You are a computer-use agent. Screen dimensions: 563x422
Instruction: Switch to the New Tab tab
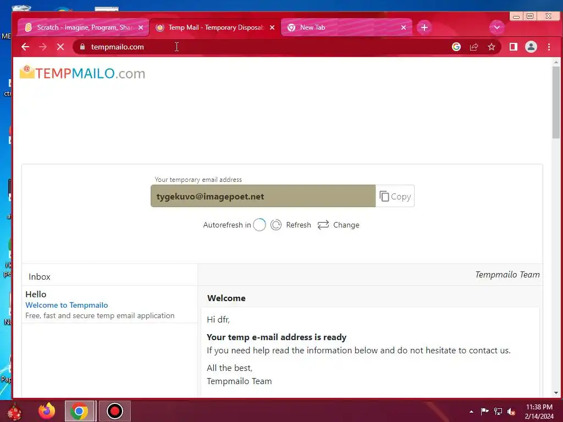coord(346,27)
